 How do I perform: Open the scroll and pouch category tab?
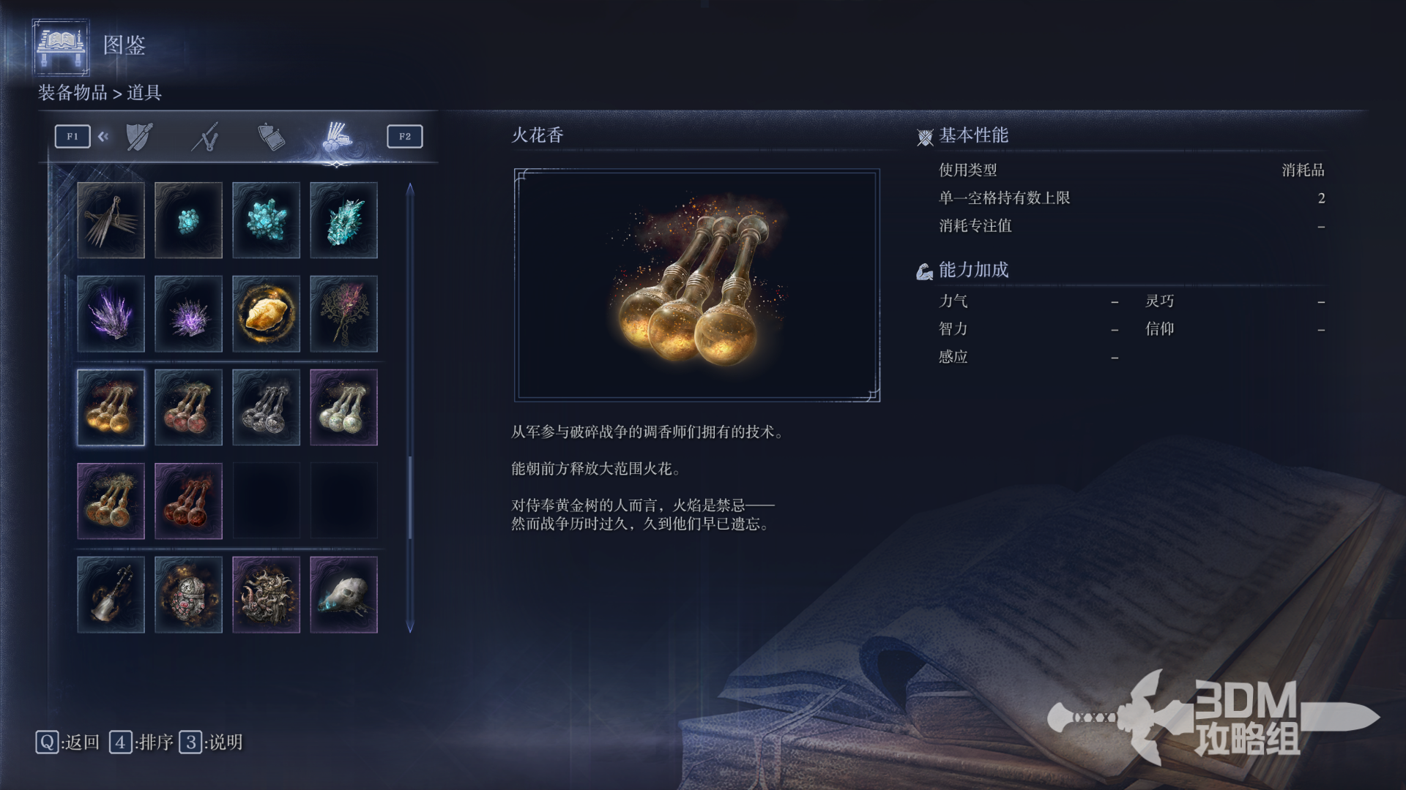(x=271, y=137)
